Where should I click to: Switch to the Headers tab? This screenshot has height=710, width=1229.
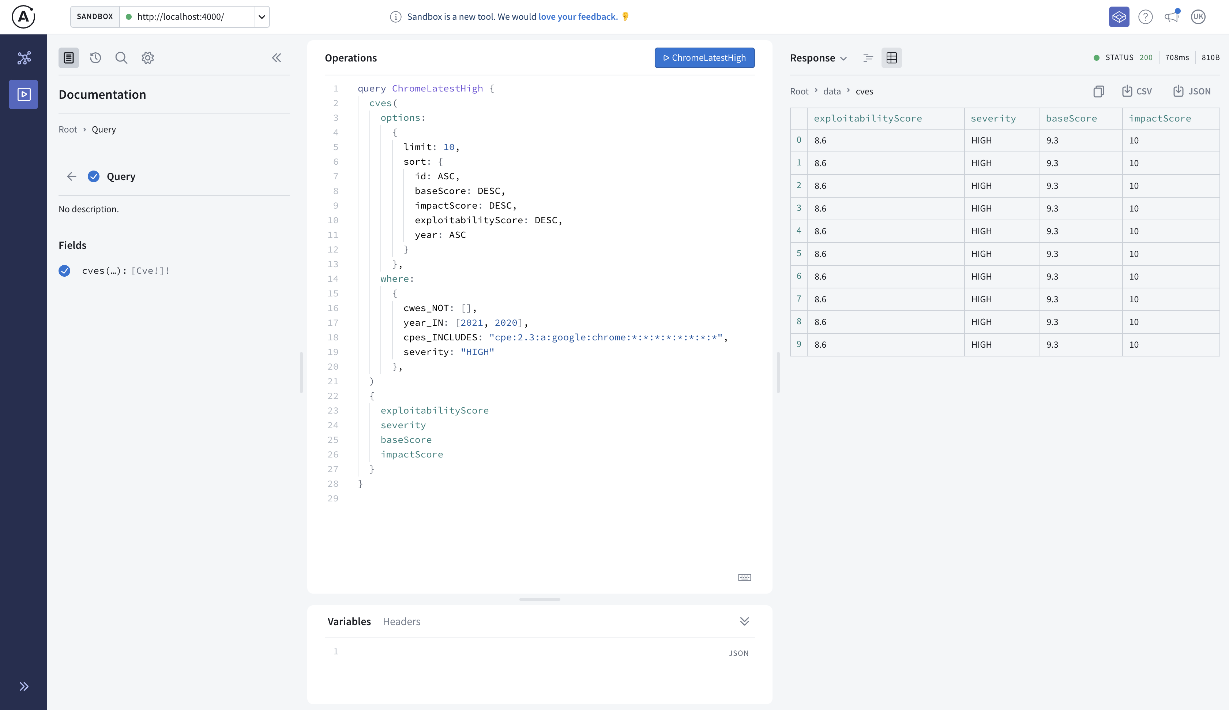[x=401, y=621]
